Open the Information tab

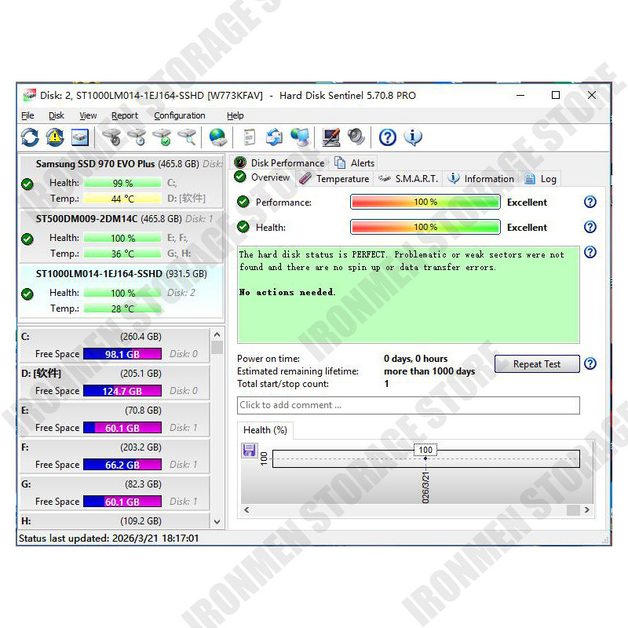pyautogui.click(x=481, y=179)
